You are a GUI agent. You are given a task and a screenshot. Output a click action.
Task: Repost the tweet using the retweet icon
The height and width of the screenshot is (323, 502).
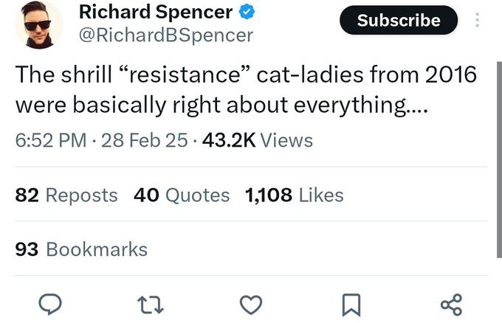click(x=151, y=305)
